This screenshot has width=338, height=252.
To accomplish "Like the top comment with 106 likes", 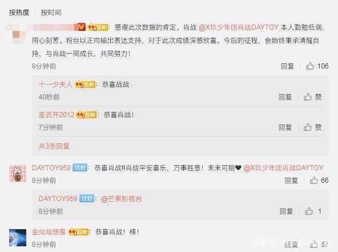I will click(310, 66).
